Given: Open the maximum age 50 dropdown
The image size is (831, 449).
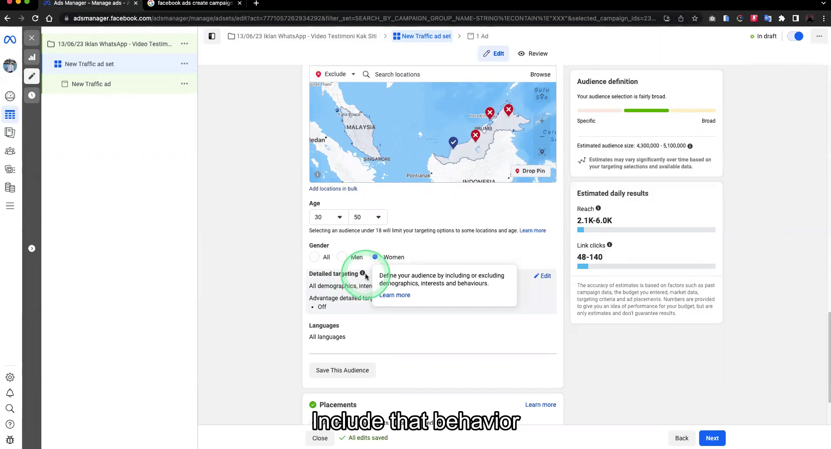Looking at the screenshot, I should 368,217.
